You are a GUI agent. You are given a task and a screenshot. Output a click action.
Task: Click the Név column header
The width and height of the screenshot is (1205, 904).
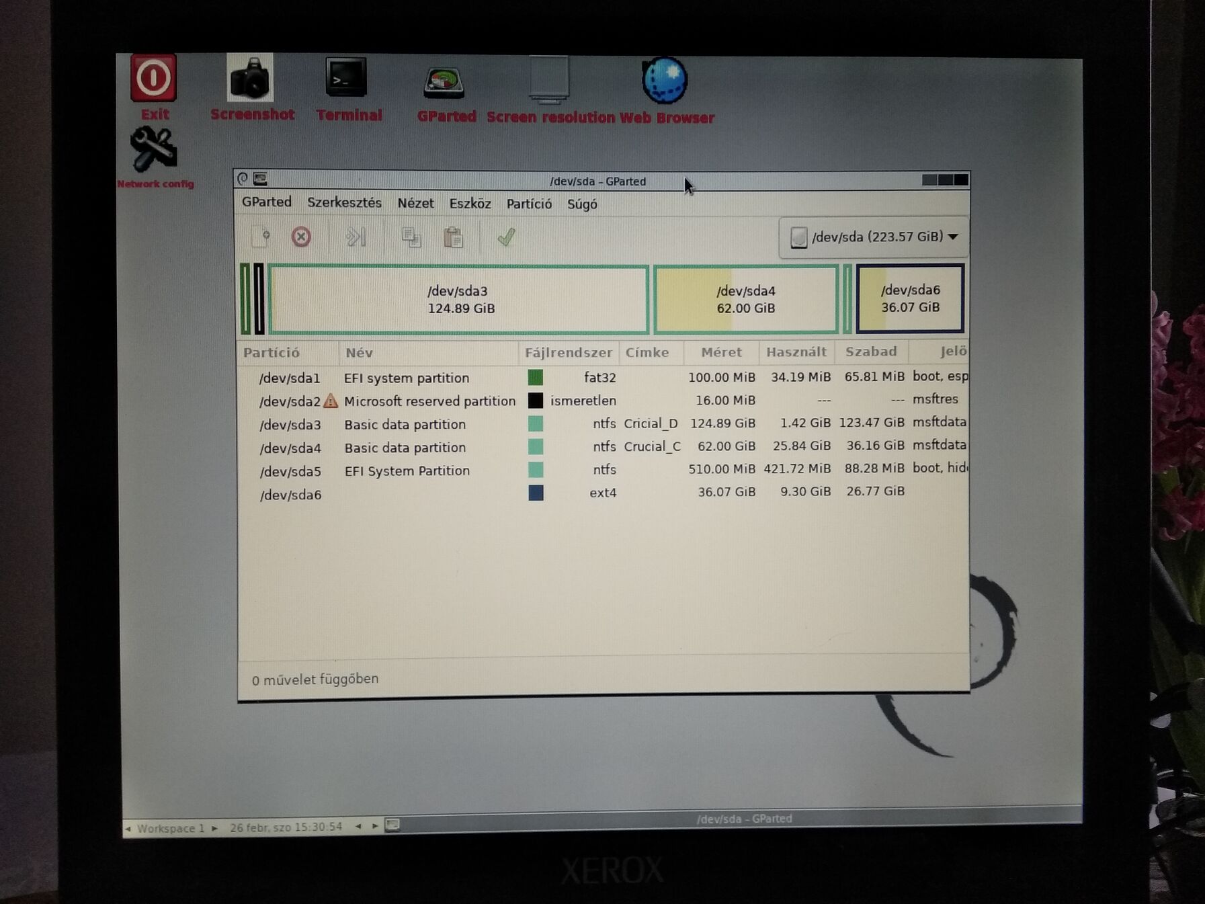[x=429, y=352]
